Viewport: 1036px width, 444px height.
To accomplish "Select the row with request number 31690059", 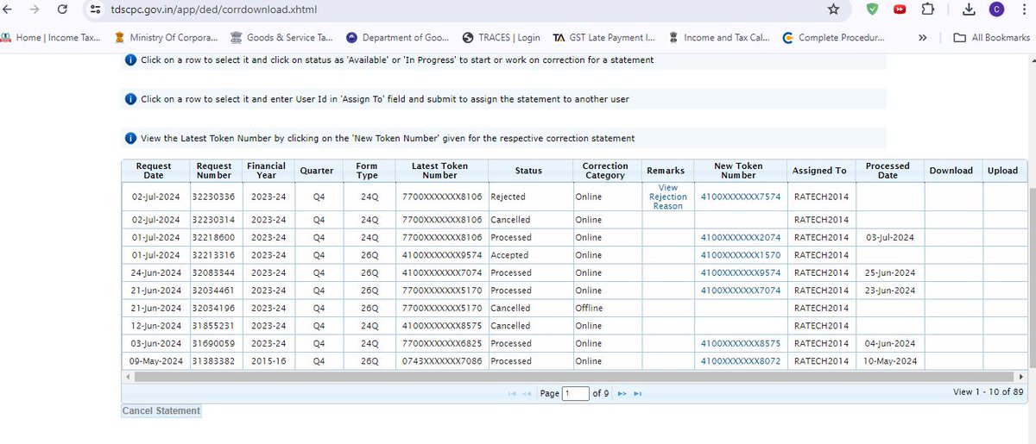I will (575, 343).
